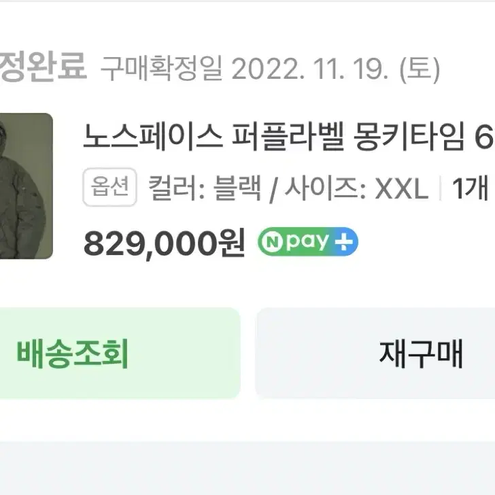Click the 옵션 option badge
This screenshot has width=495, height=495.
(109, 187)
